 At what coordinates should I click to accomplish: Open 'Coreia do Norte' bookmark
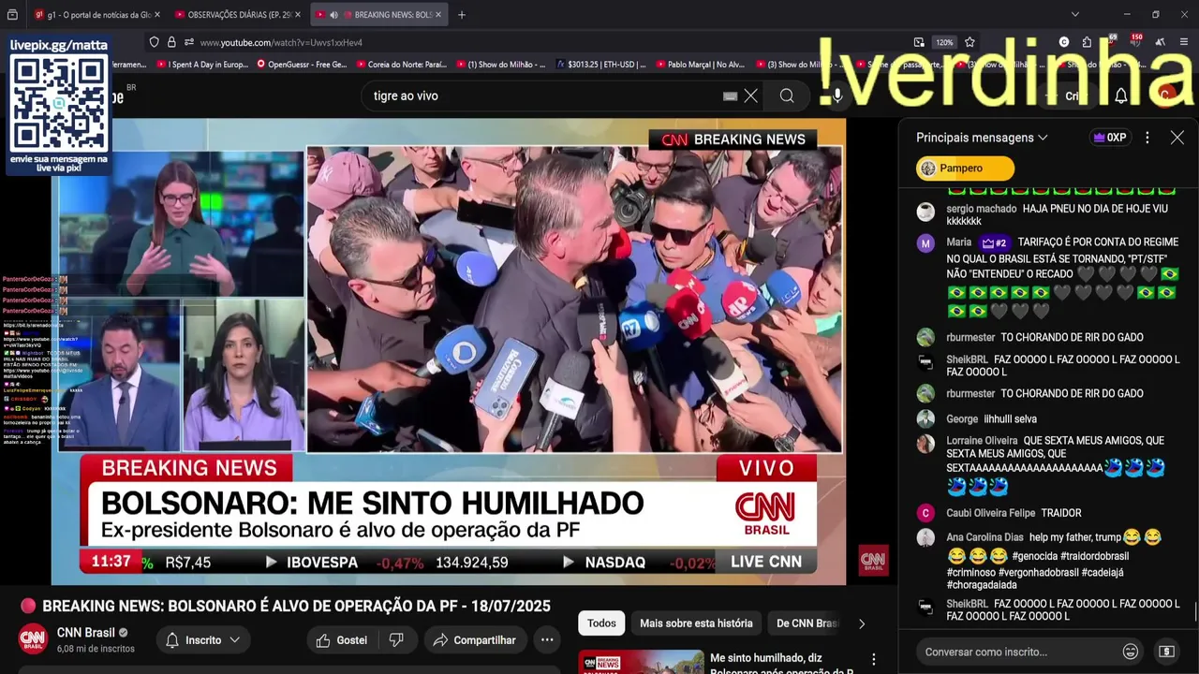tap(400, 65)
